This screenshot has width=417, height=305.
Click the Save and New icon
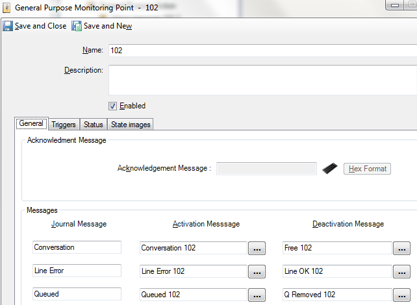click(x=77, y=26)
